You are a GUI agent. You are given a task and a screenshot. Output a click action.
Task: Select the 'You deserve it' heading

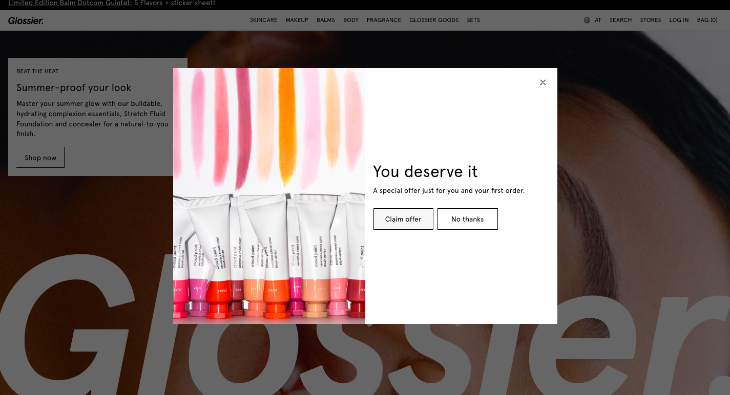click(425, 171)
